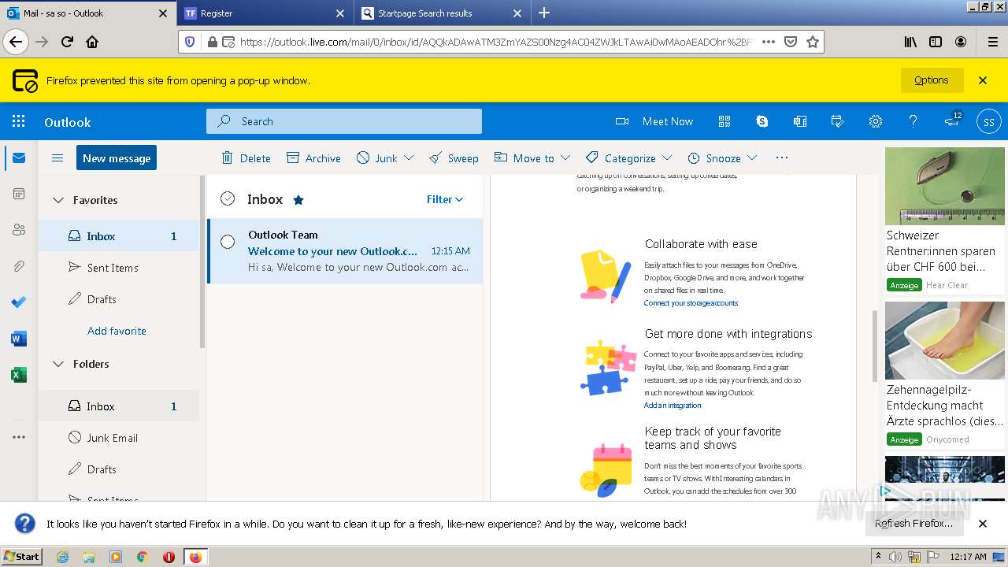Bookmark this page star icon

coord(813,42)
